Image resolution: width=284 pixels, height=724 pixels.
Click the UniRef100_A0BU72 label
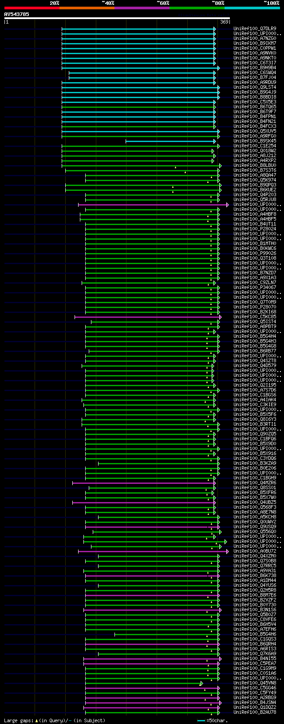coord(255,551)
